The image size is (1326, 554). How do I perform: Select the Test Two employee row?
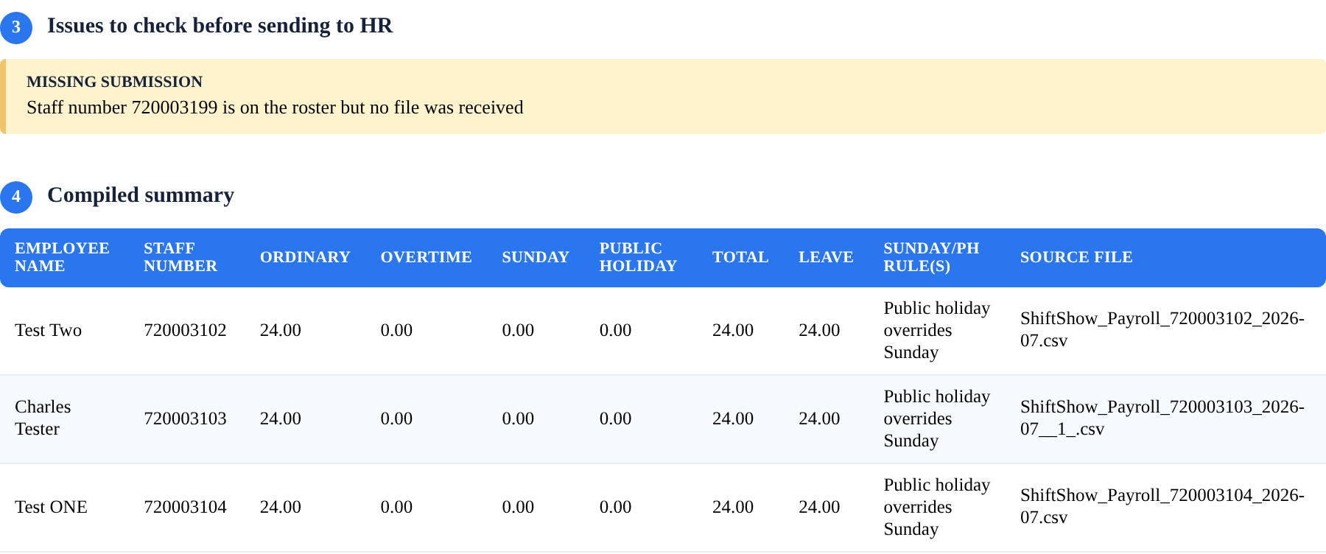[663, 331]
